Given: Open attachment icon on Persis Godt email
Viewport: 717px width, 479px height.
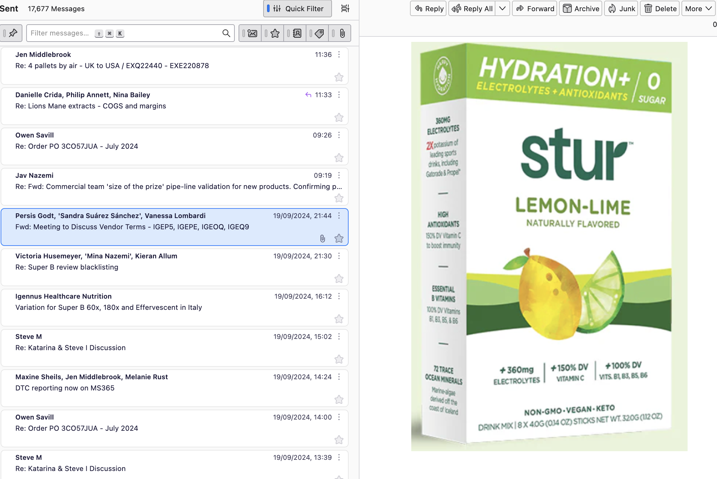Looking at the screenshot, I should 322,239.
